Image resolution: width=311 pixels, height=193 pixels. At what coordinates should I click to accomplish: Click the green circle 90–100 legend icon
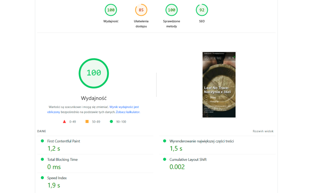tap(111, 121)
